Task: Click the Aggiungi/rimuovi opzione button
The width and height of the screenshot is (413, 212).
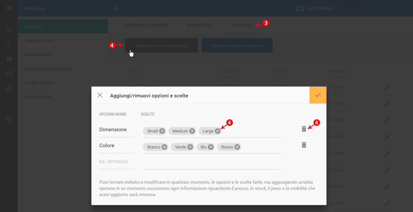Action: [161, 46]
